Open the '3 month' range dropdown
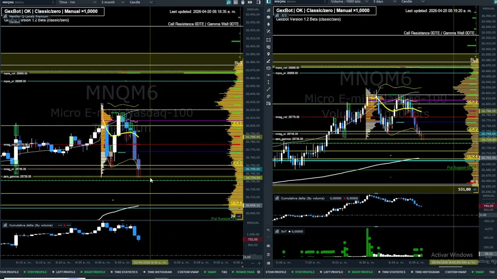 click(x=113, y=2)
